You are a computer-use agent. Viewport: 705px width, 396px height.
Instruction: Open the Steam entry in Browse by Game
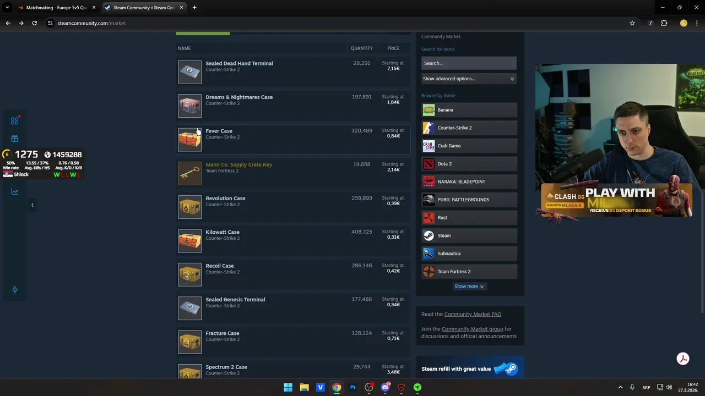pos(469,235)
